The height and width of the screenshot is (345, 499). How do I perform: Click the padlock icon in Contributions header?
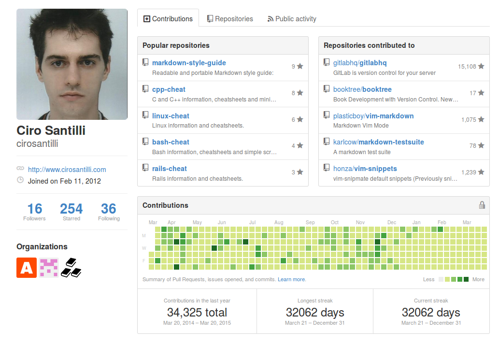(x=482, y=205)
